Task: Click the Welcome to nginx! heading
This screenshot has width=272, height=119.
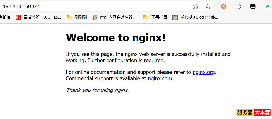Action: [x=116, y=37]
